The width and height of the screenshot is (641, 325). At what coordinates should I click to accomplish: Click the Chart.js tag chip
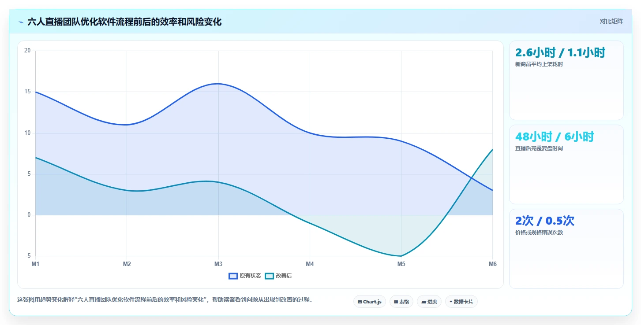370,302
